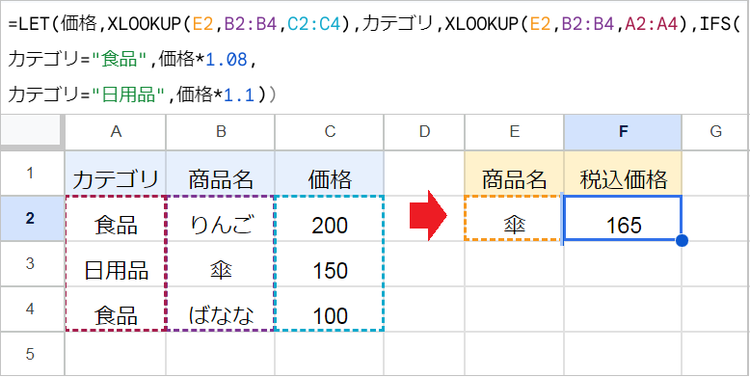Select row 4 header
This screenshot has width=750, height=377.
pos(32,309)
